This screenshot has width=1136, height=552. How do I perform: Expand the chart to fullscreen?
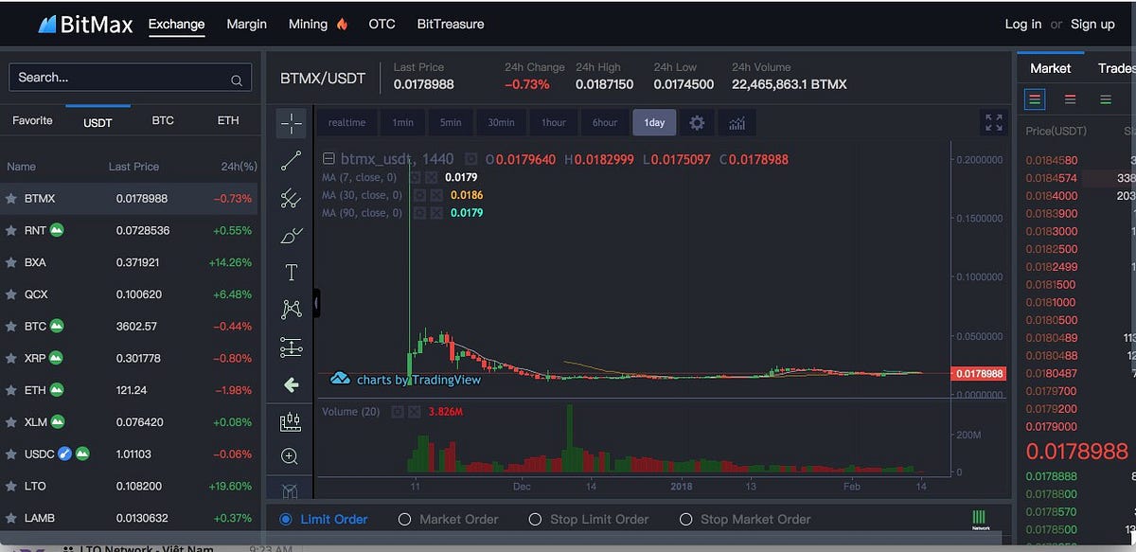click(x=993, y=122)
